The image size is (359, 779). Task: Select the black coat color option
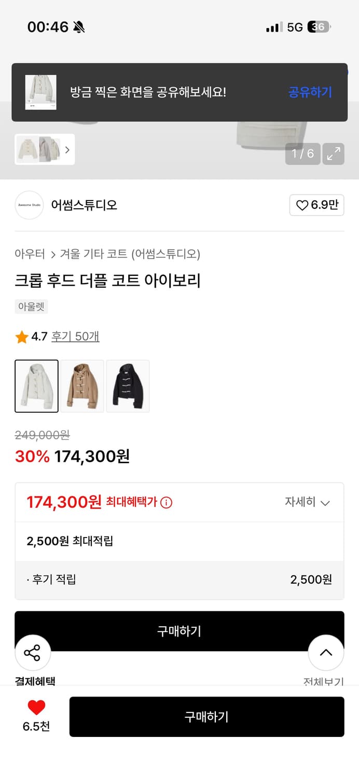pyautogui.click(x=128, y=385)
